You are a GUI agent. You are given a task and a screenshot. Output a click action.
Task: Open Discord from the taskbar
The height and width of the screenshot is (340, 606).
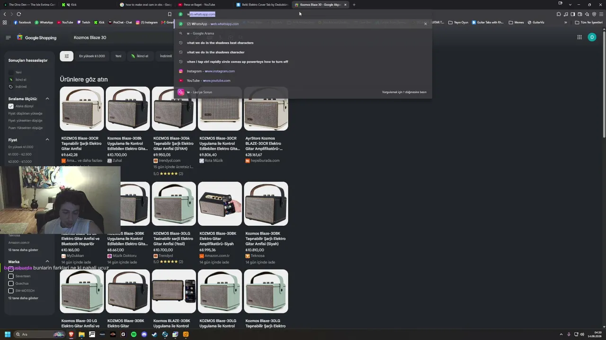click(144, 334)
